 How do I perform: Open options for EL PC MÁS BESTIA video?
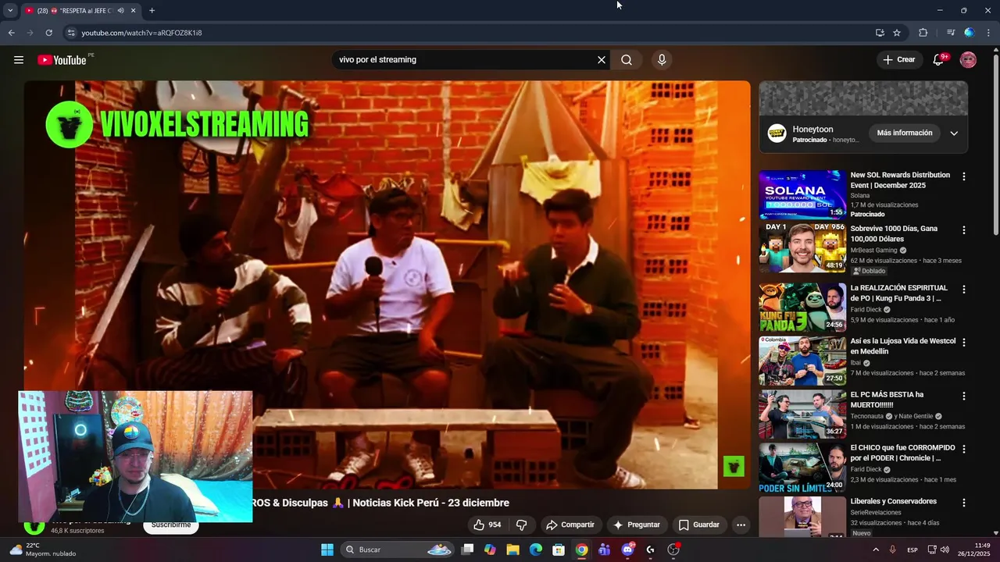(963, 397)
